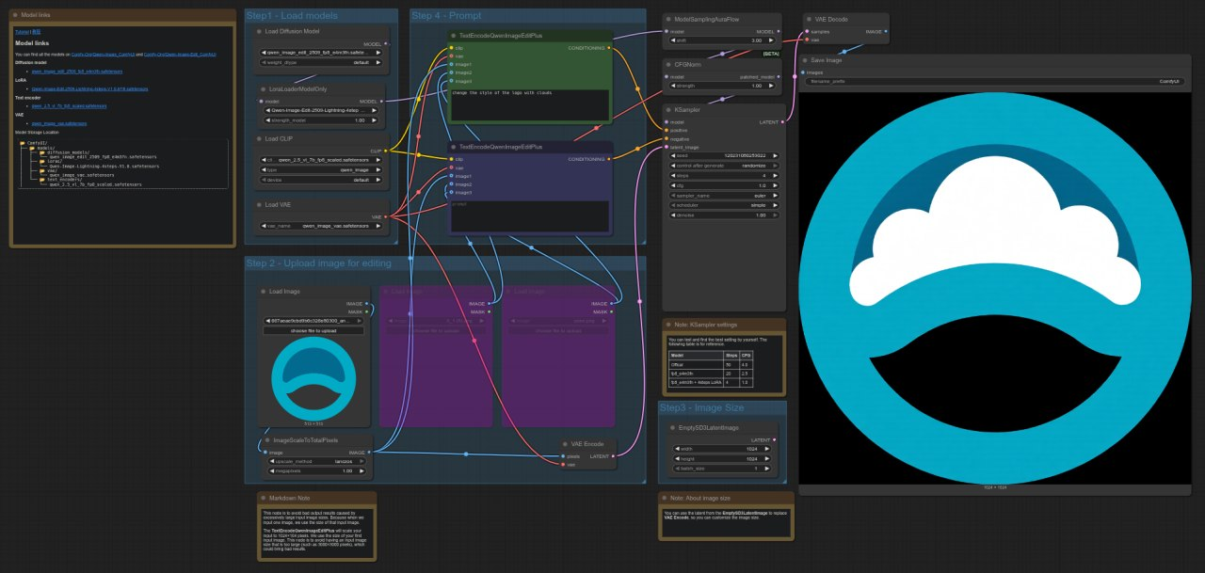
Task: Open the Qwen-Image-Edit-2509-Lightning LoRA download link
Action: [90, 89]
